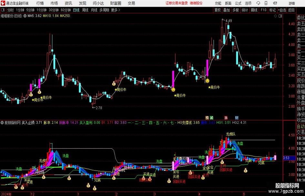Click the 游客 guest account label
Image resolution: width=305 pixels, height=196 pixels.
point(291,3)
